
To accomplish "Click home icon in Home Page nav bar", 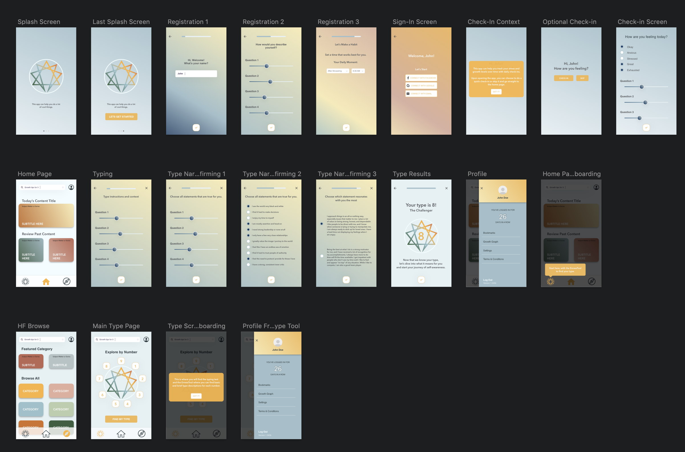I will coord(46,282).
